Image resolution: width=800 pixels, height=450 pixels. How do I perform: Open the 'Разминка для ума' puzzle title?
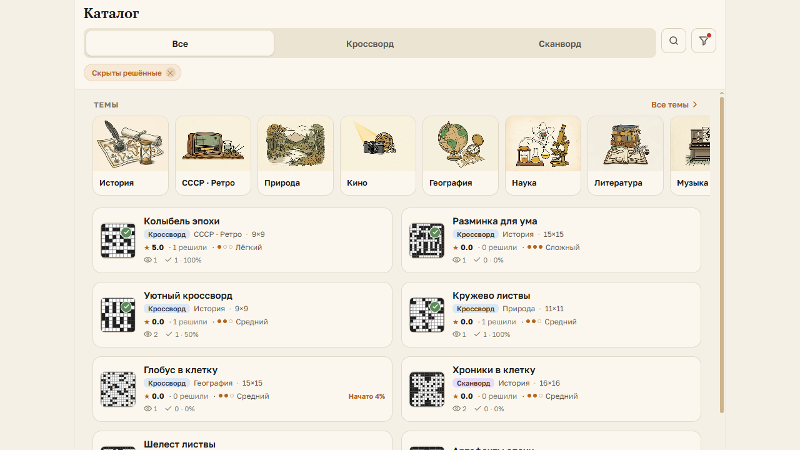[x=495, y=221]
